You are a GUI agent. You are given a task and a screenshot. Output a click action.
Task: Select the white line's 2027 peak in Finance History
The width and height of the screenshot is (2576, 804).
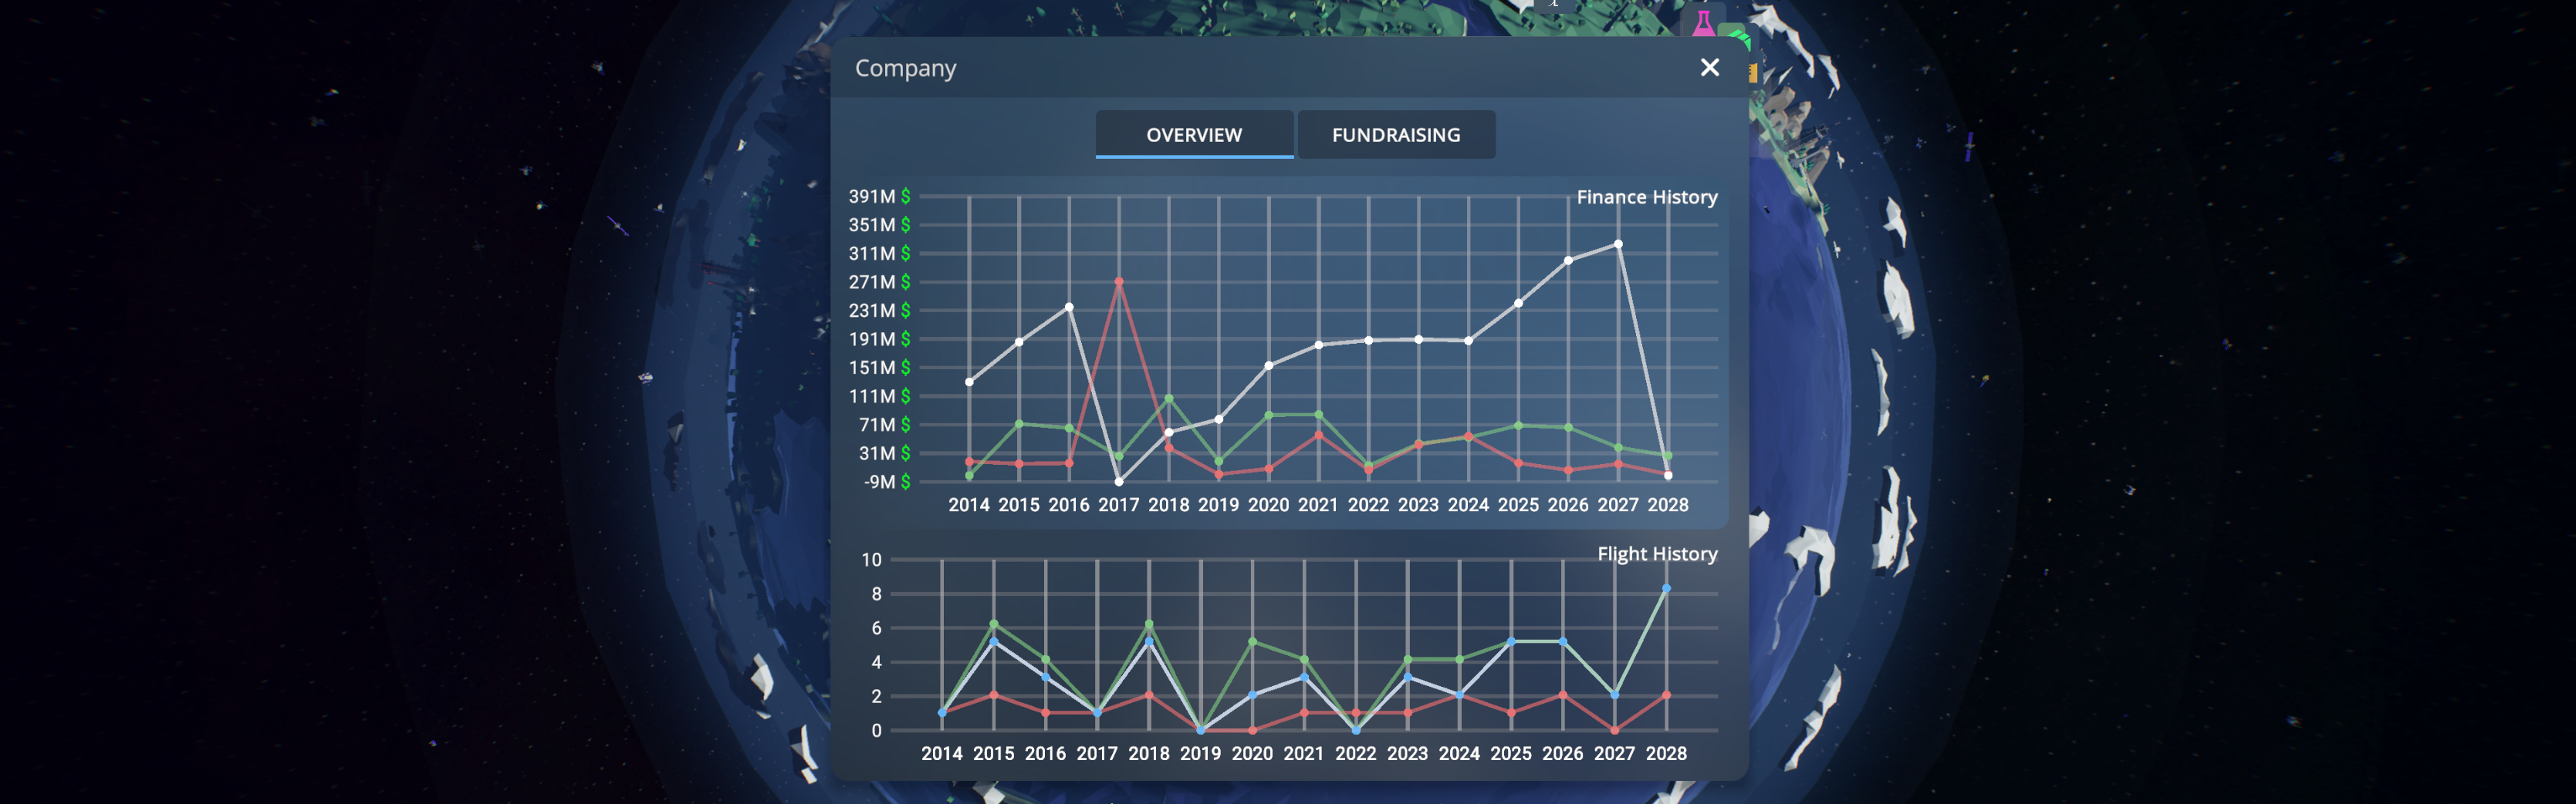(x=1617, y=244)
